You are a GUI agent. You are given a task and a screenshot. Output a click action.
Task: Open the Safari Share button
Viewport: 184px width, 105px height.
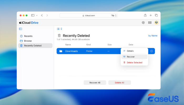(145, 15)
